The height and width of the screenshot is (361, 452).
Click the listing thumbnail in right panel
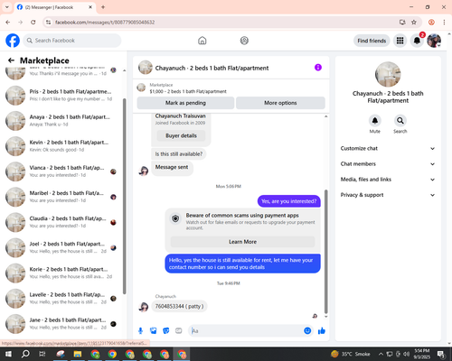388,74
